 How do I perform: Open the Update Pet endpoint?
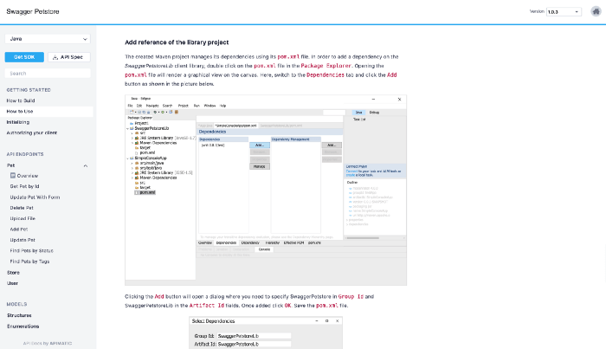23,240
